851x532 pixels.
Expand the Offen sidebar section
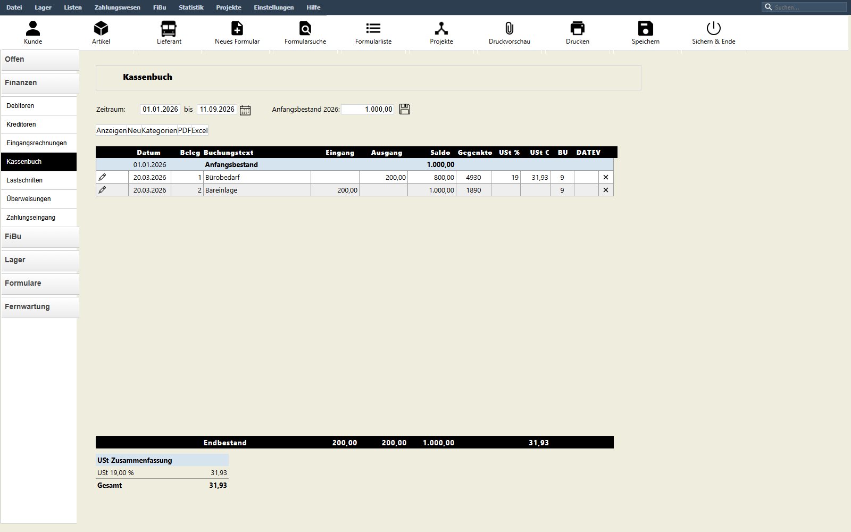click(40, 60)
